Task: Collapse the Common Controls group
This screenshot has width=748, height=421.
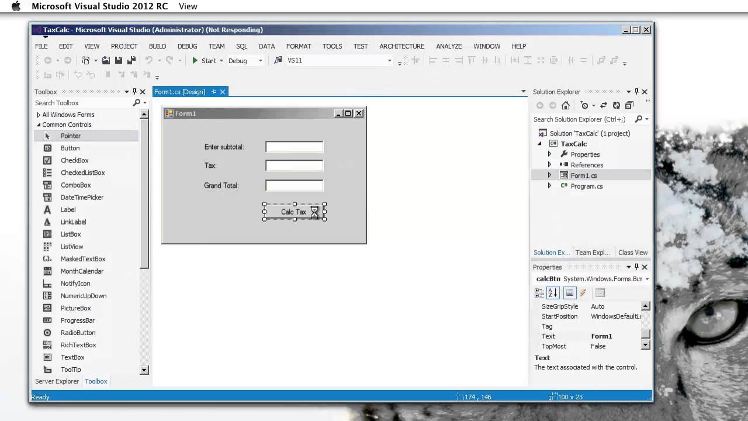Action: (39, 125)
